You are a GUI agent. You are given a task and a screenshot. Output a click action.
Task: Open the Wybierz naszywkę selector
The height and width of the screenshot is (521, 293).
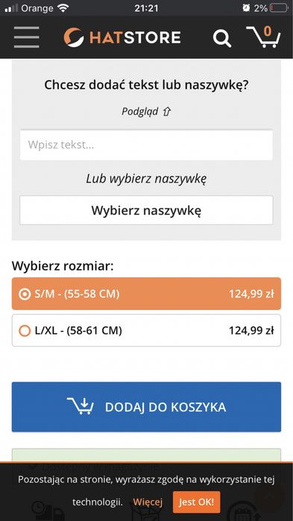point(146,210)
